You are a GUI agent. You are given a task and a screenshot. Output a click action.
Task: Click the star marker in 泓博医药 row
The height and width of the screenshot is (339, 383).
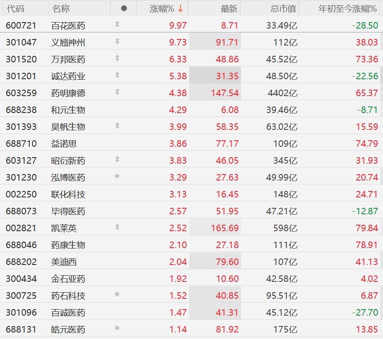tap(117, 176)
